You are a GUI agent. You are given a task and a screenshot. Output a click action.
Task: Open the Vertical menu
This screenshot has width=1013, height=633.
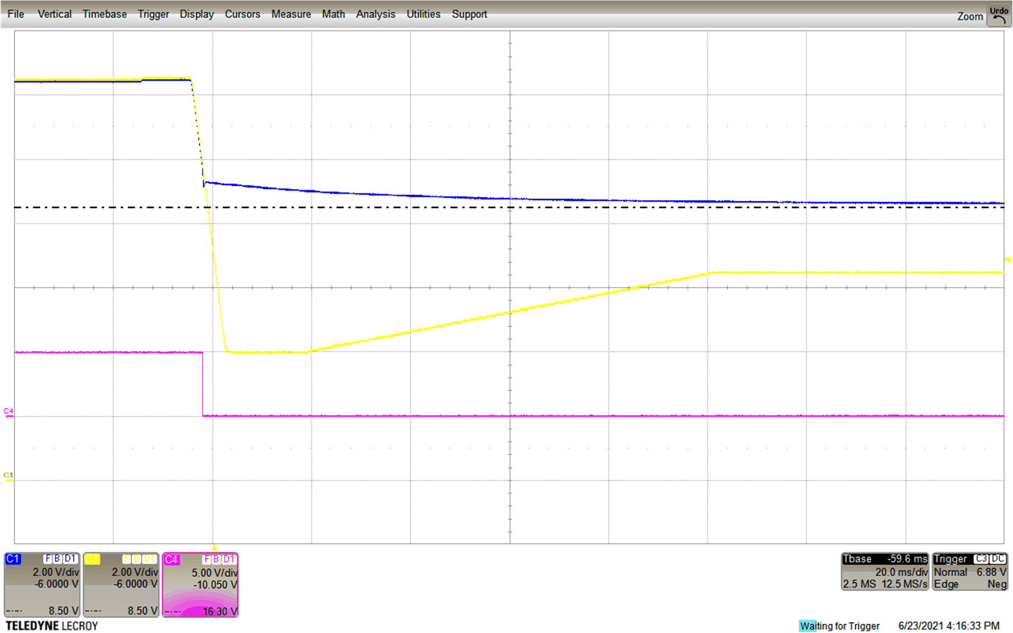point(54,14)
